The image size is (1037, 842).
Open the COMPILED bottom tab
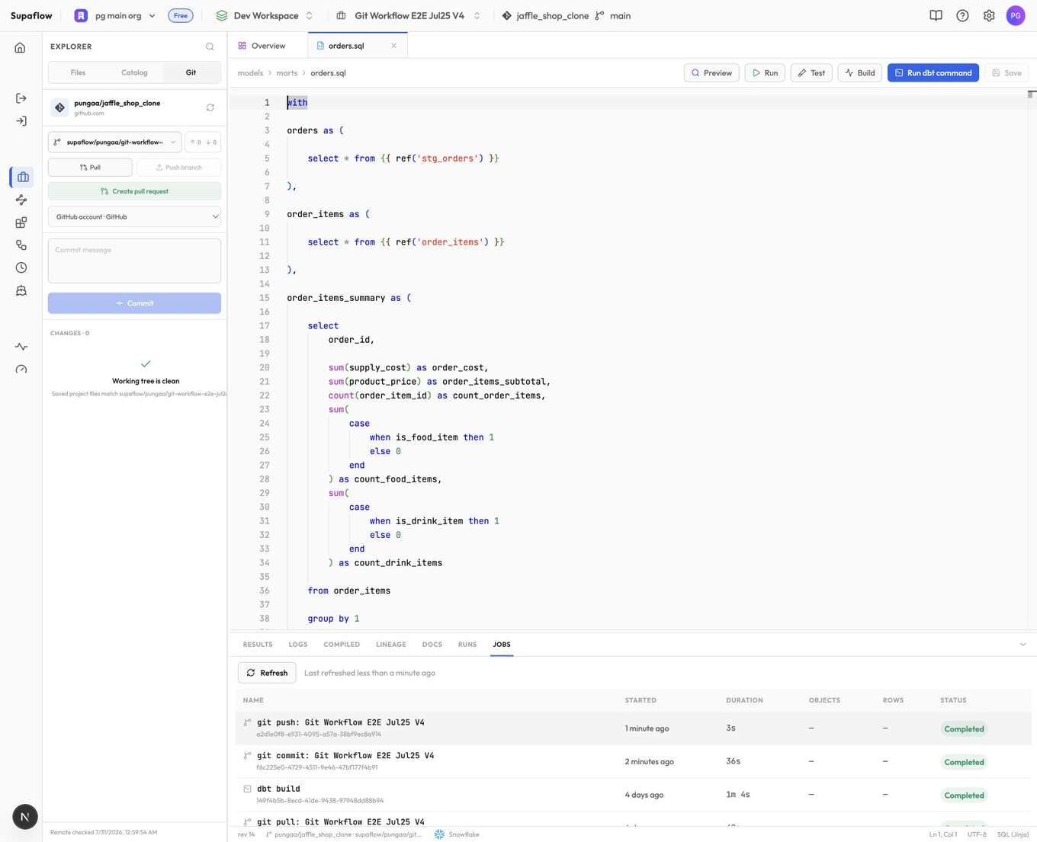pyautogui.click(x=342, y=645)
